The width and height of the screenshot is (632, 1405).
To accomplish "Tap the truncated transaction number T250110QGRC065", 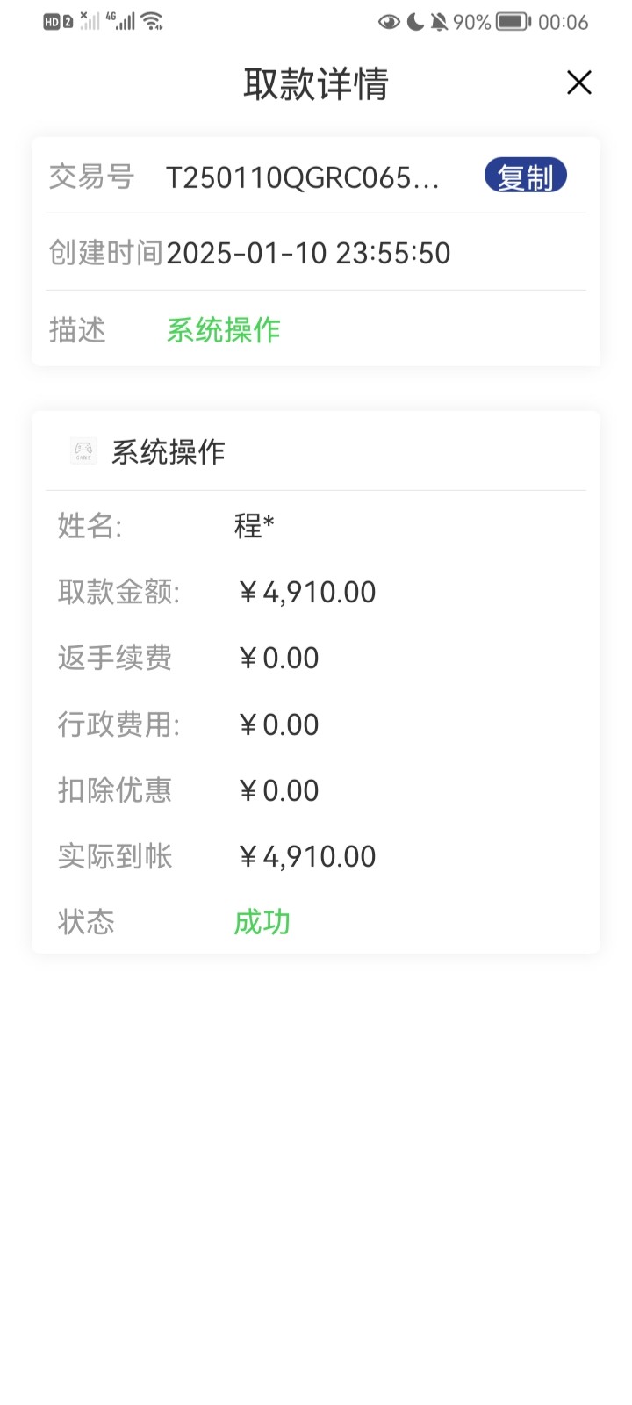I will tap(302, 177).
